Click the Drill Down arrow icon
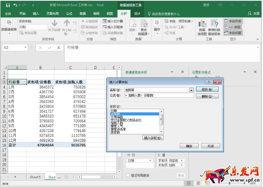263x187 pixels. (55, 23)
